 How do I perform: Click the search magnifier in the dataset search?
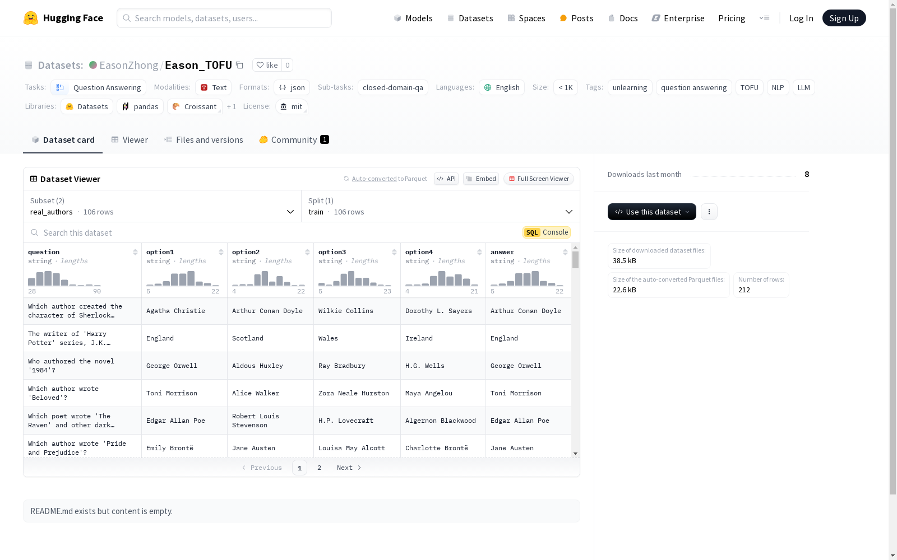click(35, 232)
